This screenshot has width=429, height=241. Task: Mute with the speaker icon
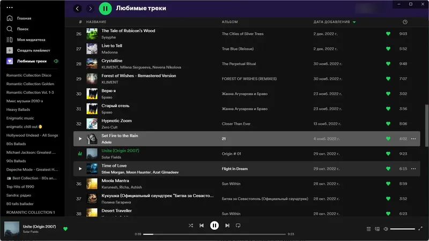[x=386, y=229]
